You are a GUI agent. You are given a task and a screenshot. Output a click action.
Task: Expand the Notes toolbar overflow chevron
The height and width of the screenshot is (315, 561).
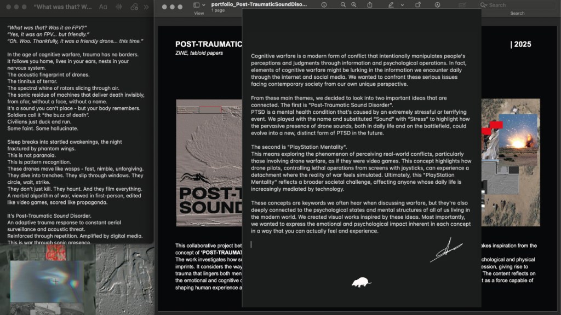pyautogui.click(x=146, y=7)
